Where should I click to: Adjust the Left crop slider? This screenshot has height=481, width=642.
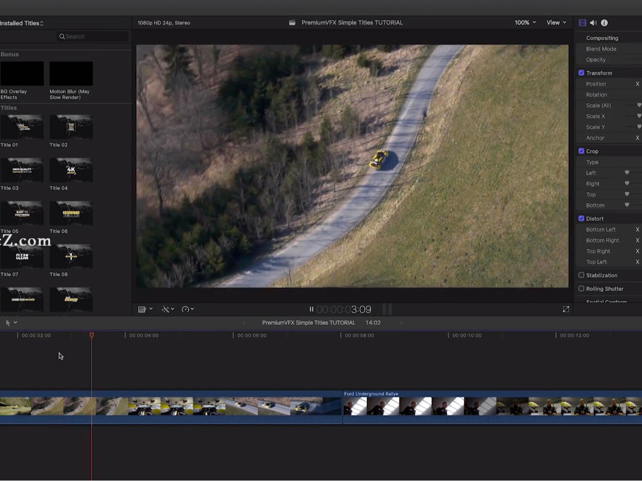tap(626, 172)
